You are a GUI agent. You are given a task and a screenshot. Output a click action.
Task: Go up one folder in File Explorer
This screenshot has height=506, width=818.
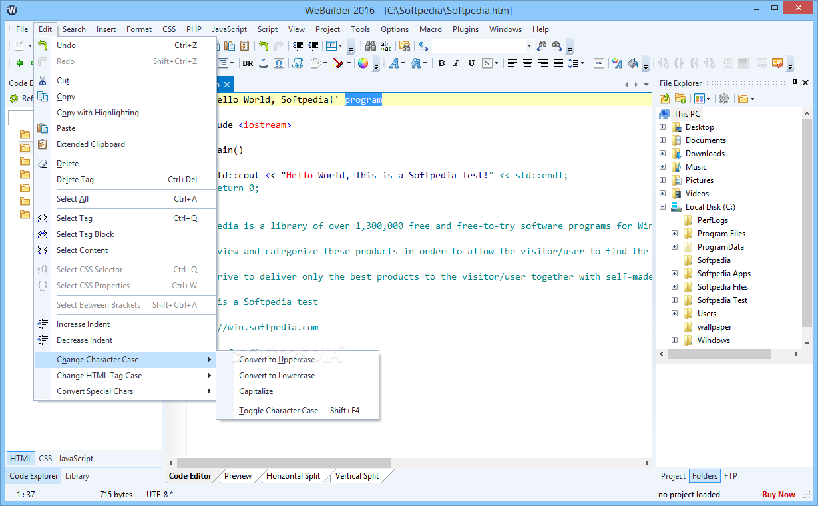[664, 99]
